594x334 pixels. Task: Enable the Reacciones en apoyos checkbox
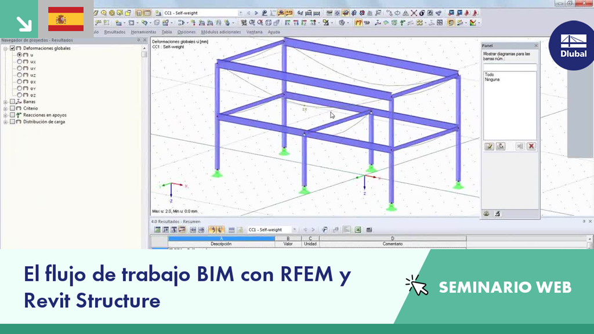pyautogui.click(x=13, y=115)
